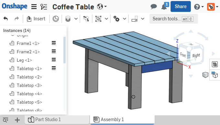The height and width of the screenshot is (125, 220).
Task: Select Frame2 <1> instance
Action: coord(28,52)
